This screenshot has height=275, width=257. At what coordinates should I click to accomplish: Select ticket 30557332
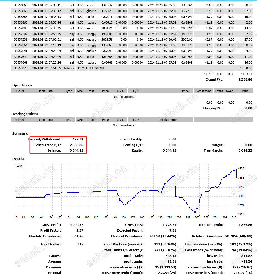point(21,39)
